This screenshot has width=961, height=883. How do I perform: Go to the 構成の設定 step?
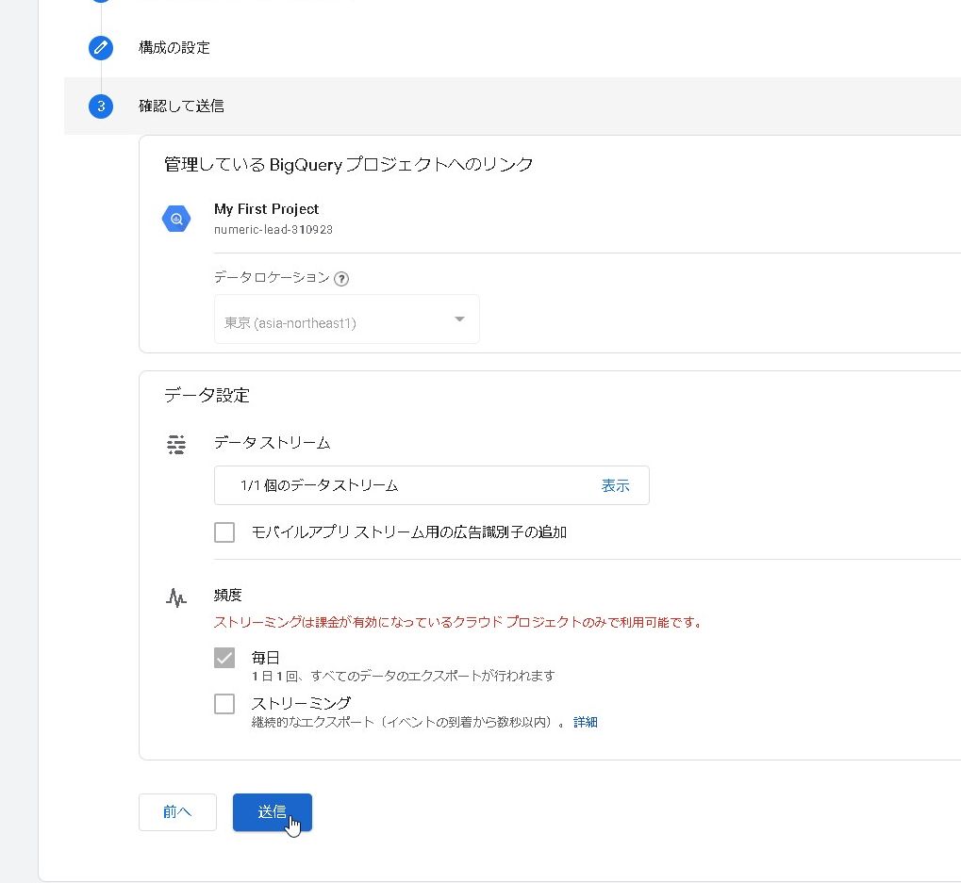click(174, 48)
